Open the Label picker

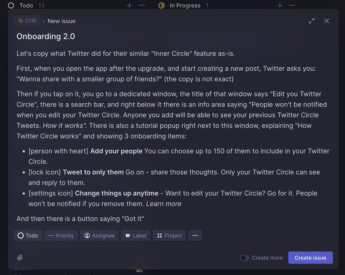pyautogui.click(x=136, y=235)
